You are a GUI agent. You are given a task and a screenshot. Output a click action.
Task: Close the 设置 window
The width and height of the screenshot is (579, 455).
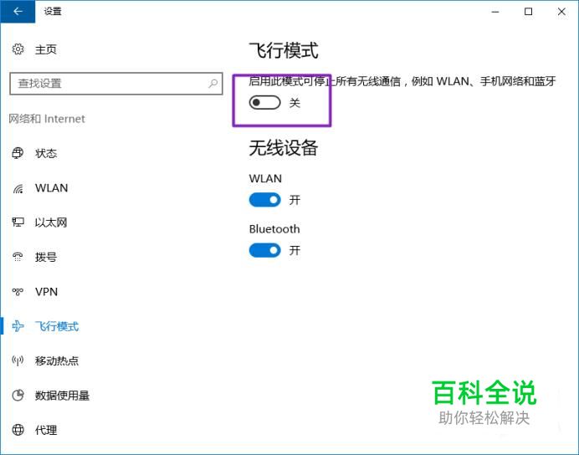(561, 12)
